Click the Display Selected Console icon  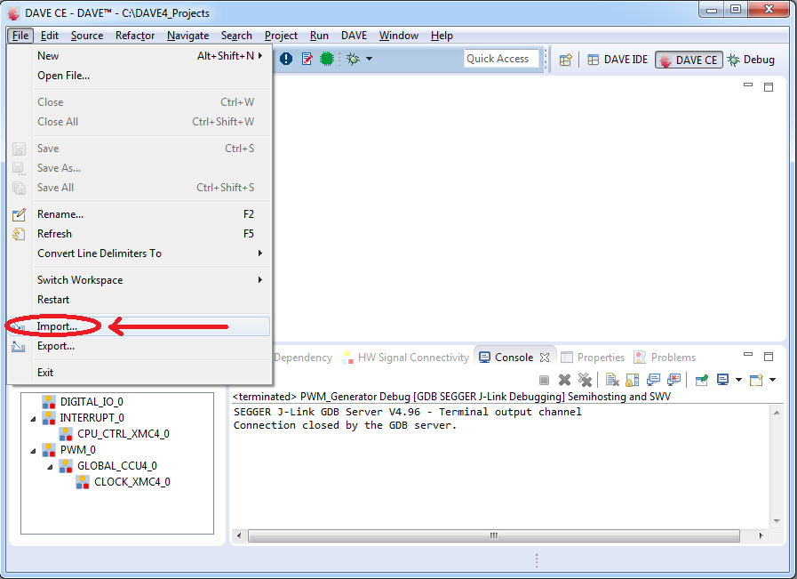click(722, 380)
